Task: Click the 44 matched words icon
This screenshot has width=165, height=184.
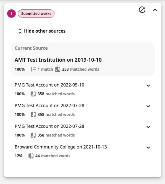Action: 31,156
